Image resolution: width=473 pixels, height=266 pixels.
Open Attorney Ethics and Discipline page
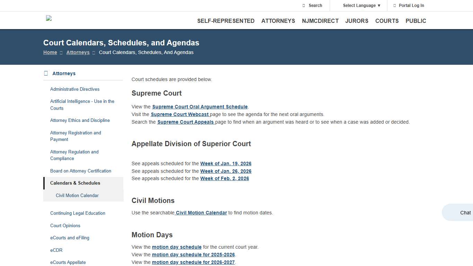click(80, 120)
